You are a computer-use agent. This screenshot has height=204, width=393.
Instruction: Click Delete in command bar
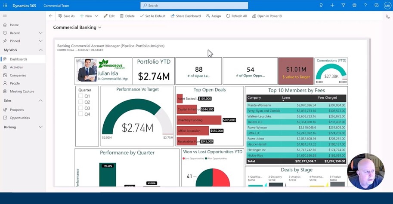(127, 16)
